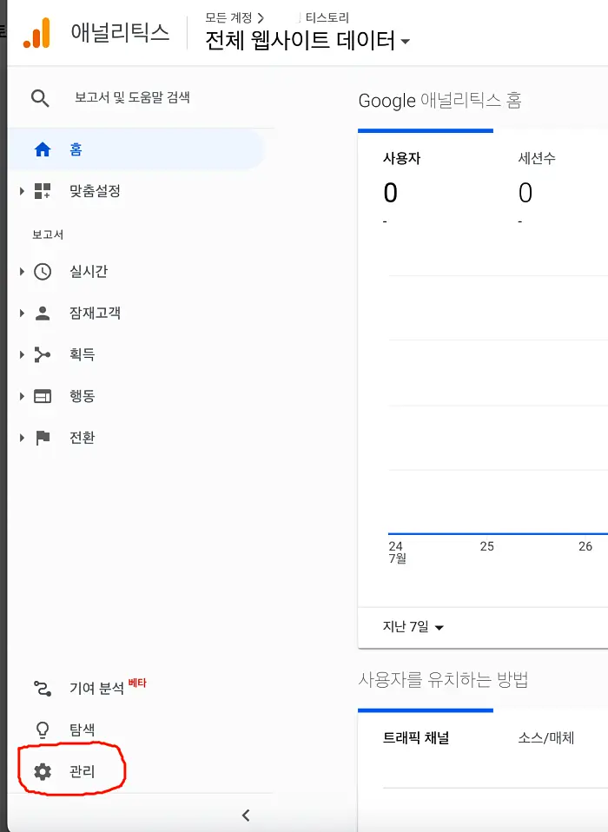Click the 보고서 section heading

click(x=48, y=234)
